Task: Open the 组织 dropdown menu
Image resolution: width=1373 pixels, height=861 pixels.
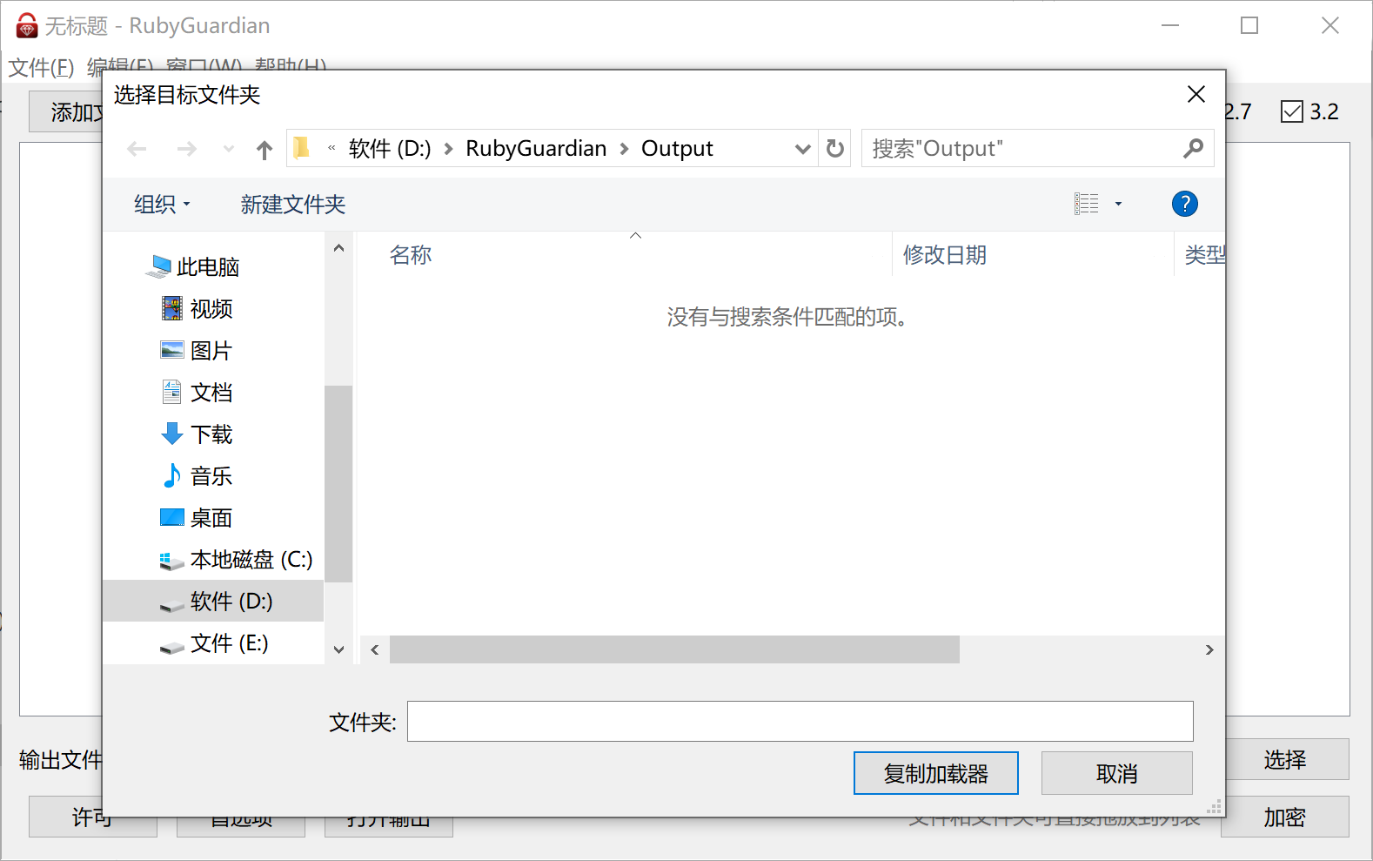Action: point(162,205)
